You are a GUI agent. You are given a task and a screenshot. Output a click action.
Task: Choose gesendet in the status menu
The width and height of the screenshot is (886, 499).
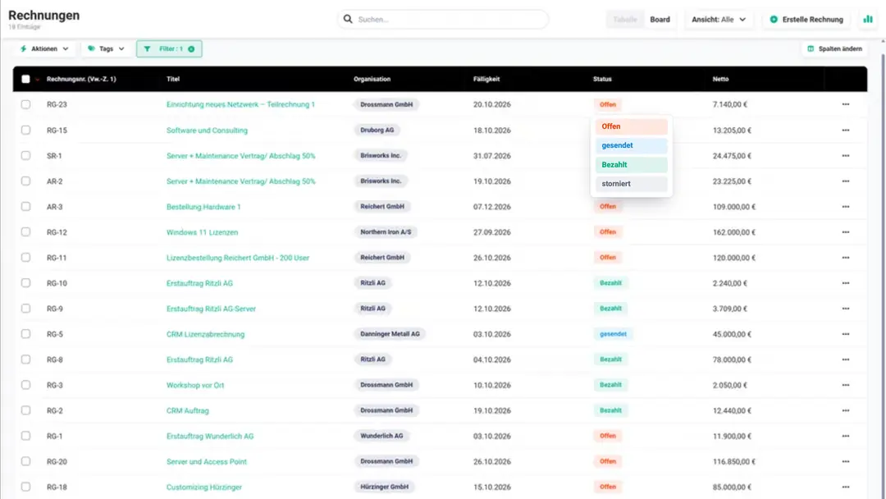[631, 146]
